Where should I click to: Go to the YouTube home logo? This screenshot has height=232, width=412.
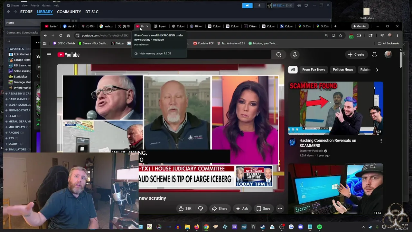(69, 55)
